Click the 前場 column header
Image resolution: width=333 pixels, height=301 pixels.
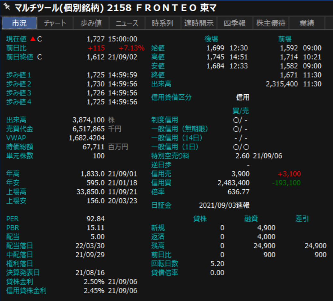285,39
